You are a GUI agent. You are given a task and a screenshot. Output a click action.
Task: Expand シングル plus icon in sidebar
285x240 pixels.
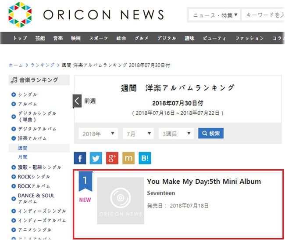coord(14,95)
